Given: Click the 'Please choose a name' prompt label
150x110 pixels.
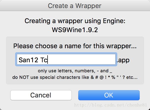Looking at the screenshot, I should 75,46.
